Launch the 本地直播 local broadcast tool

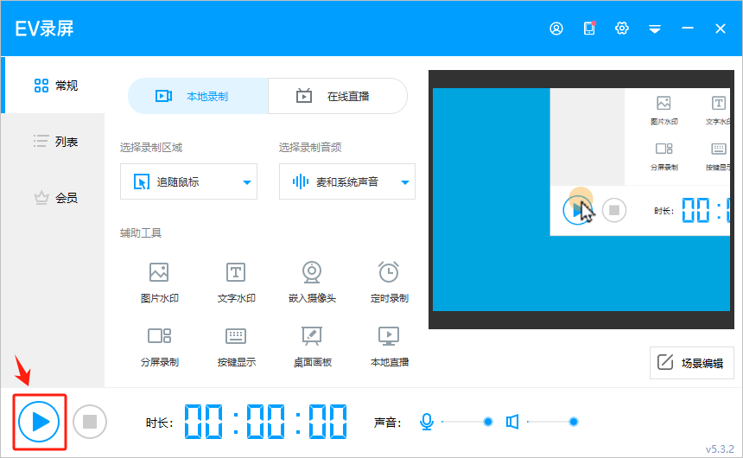point(389,344)
